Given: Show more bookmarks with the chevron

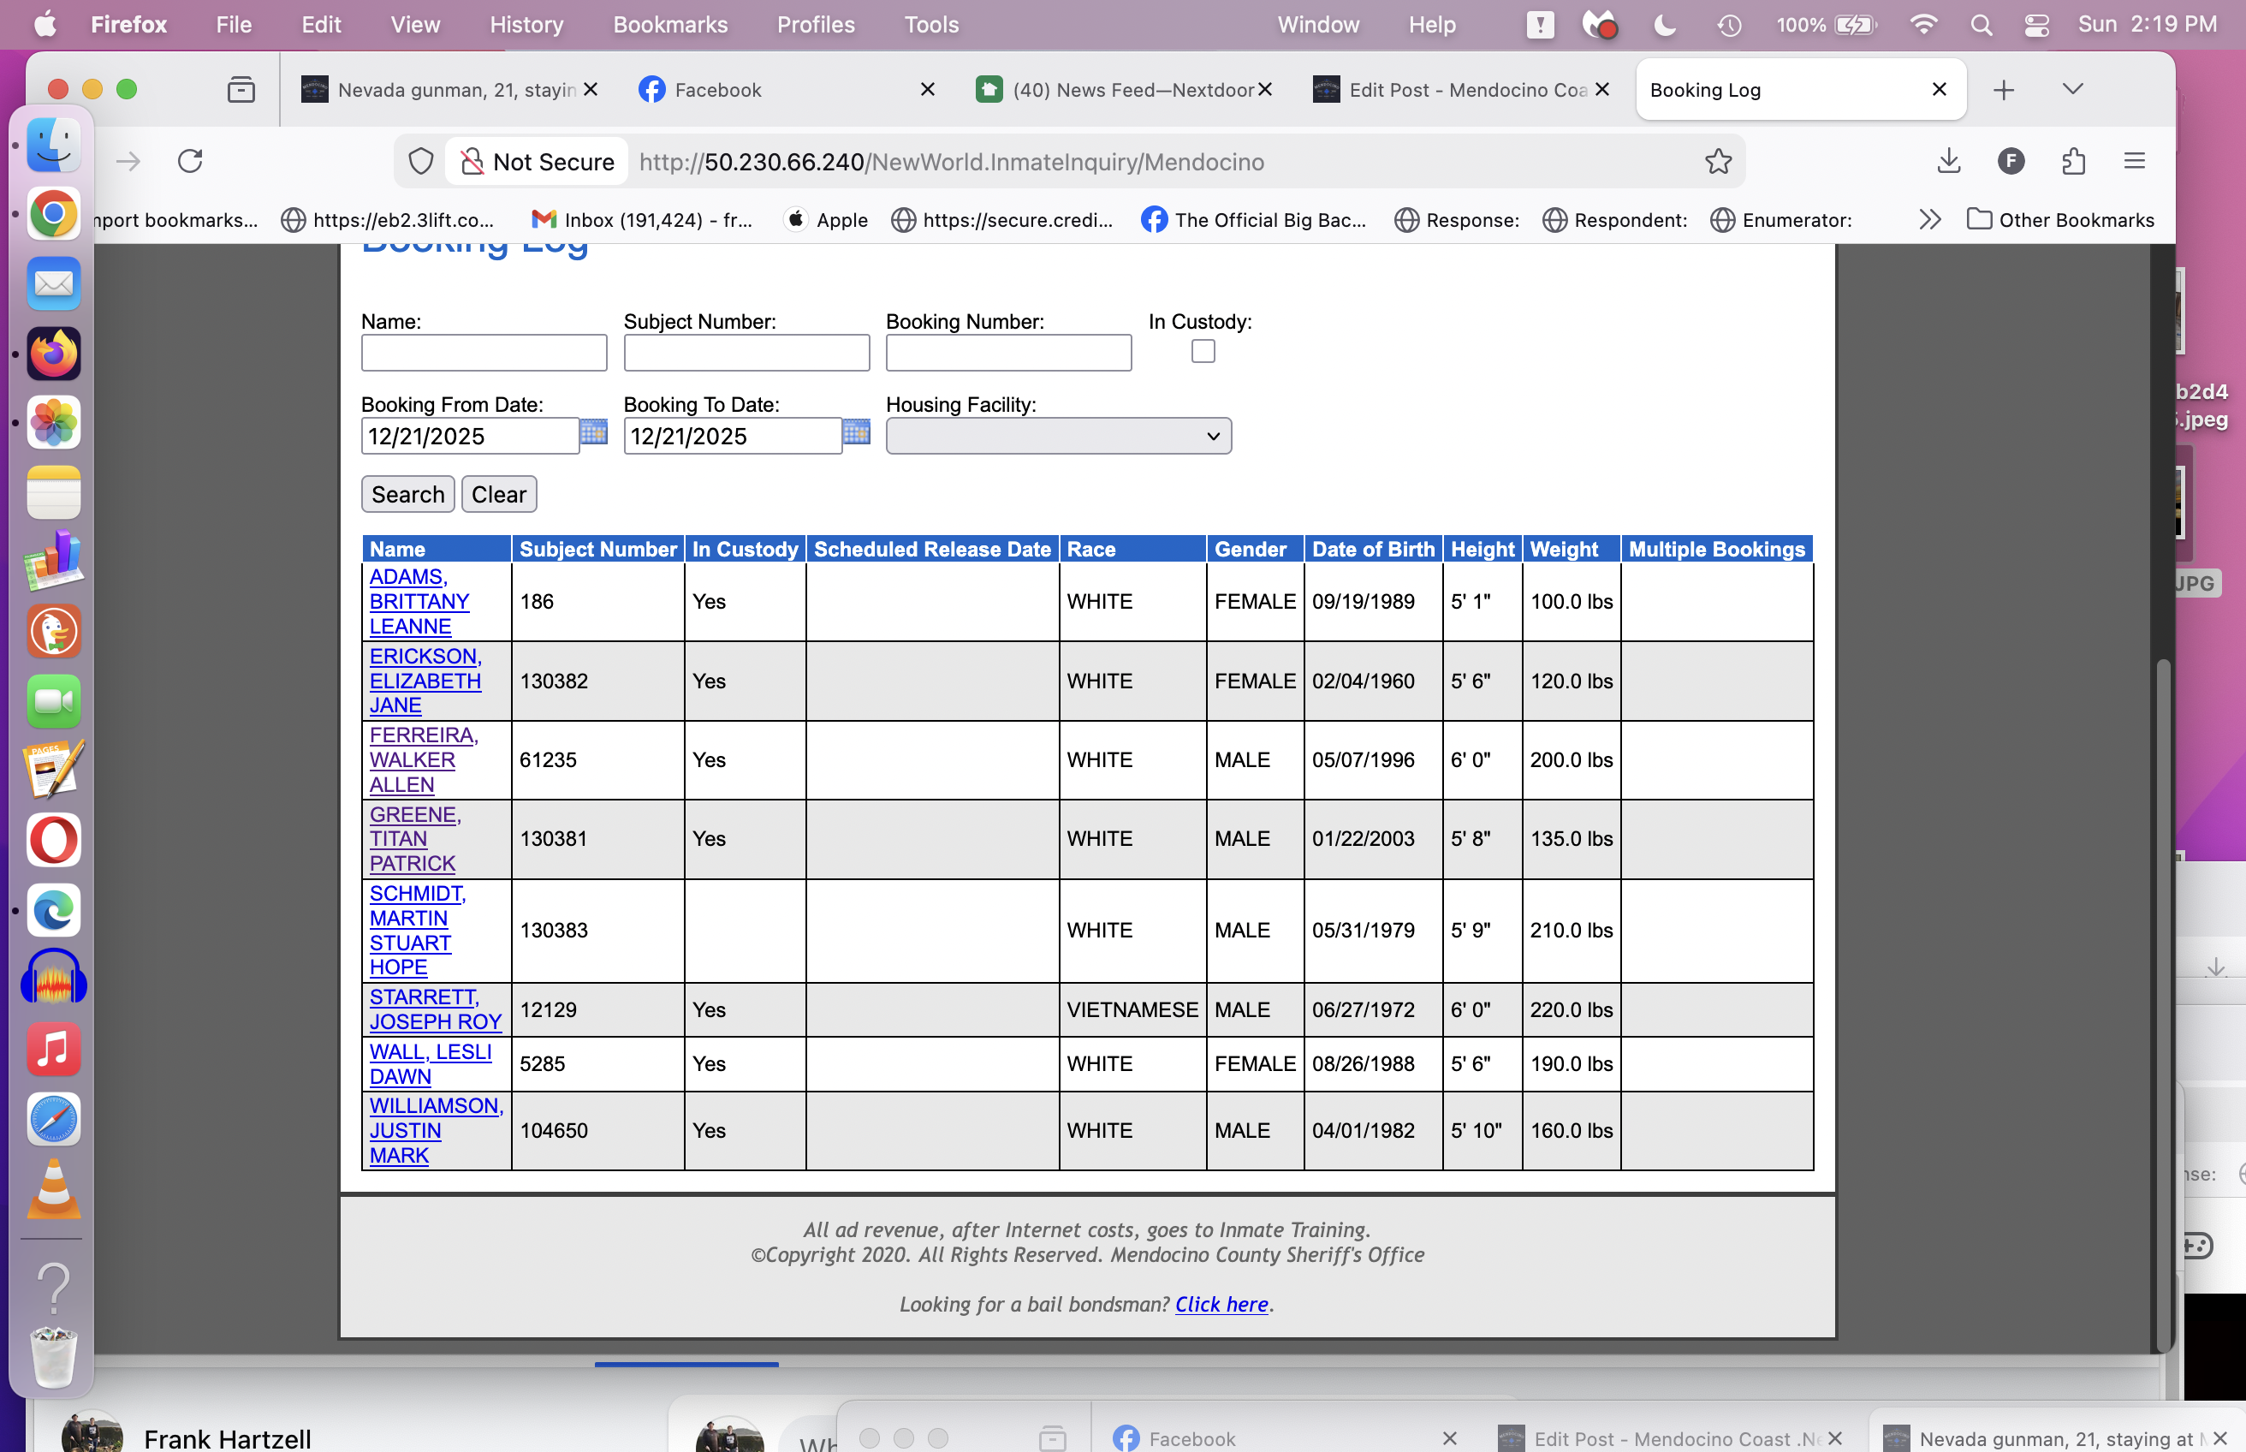Looking at the screenshot, I should pyautogui.click(x=1929, y=220).
